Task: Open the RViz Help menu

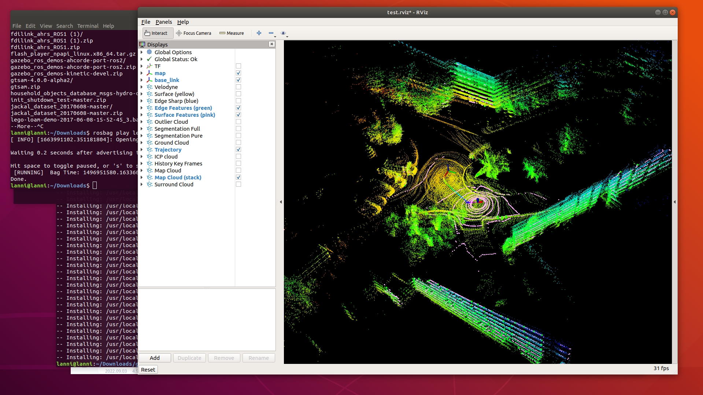Action: coord(183,22)
